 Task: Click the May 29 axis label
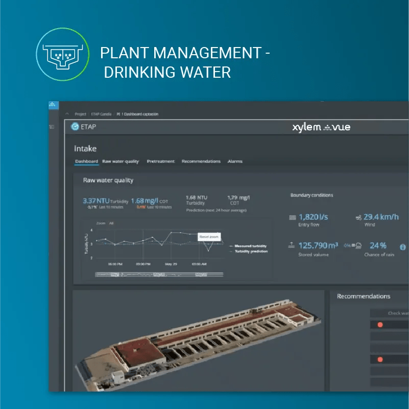(x=171, y=264)
